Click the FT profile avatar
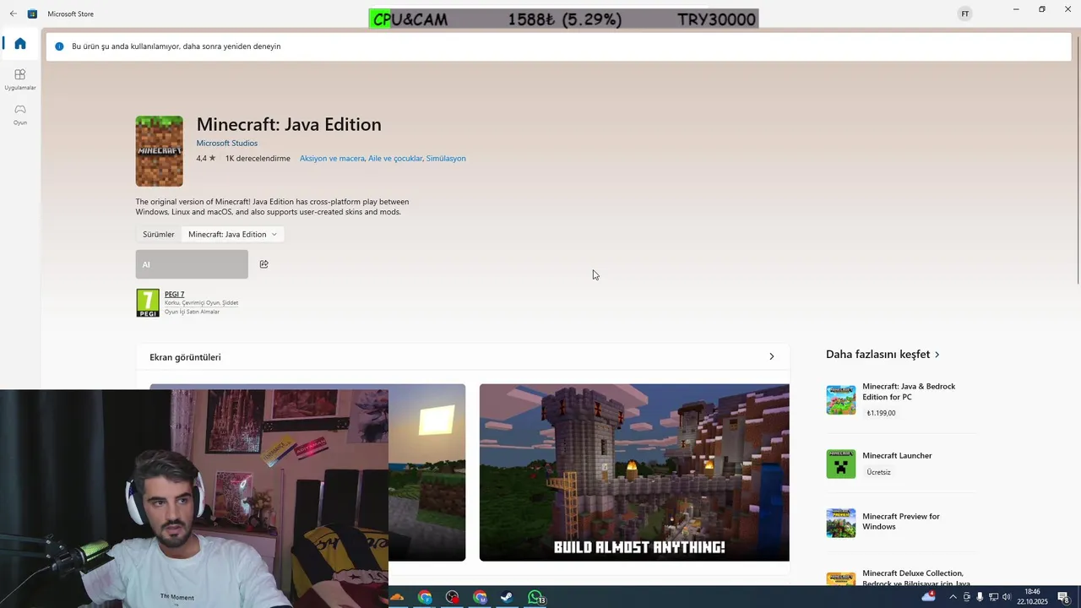The image size is (1081, 608). [x=965, y=14]
